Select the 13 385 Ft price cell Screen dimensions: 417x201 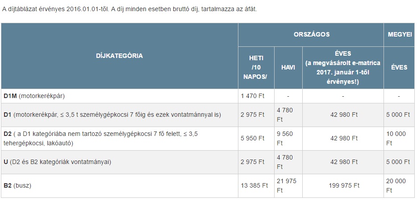coord(255,185)
